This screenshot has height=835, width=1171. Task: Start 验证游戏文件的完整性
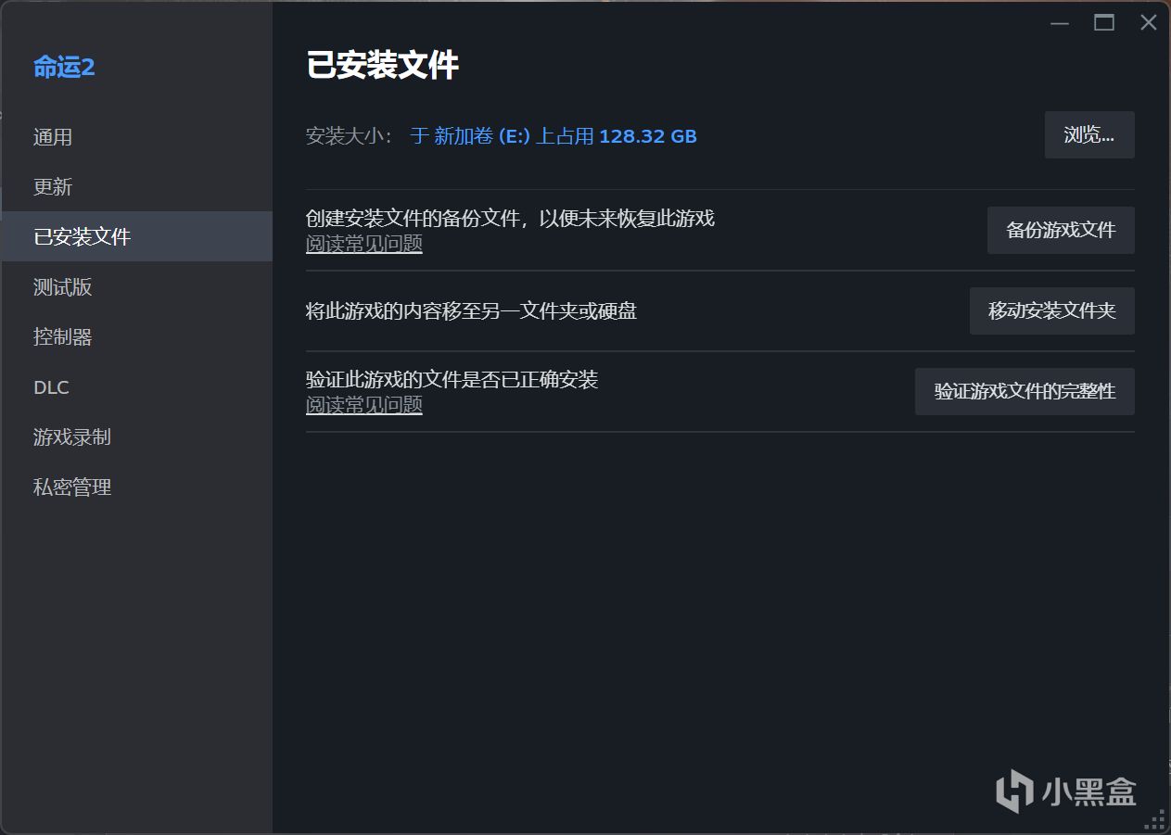tap(1024, 392)
